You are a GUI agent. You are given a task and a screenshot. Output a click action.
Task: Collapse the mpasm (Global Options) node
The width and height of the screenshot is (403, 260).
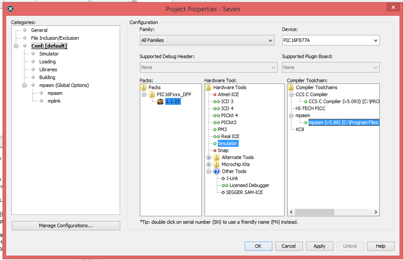pyautogui.click(x=24, y=85)
